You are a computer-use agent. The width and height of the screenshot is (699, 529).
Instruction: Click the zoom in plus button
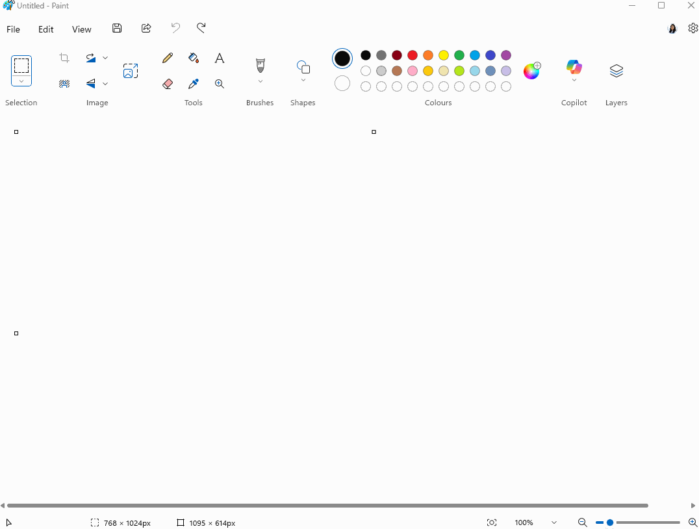click(x=693, y=523)
